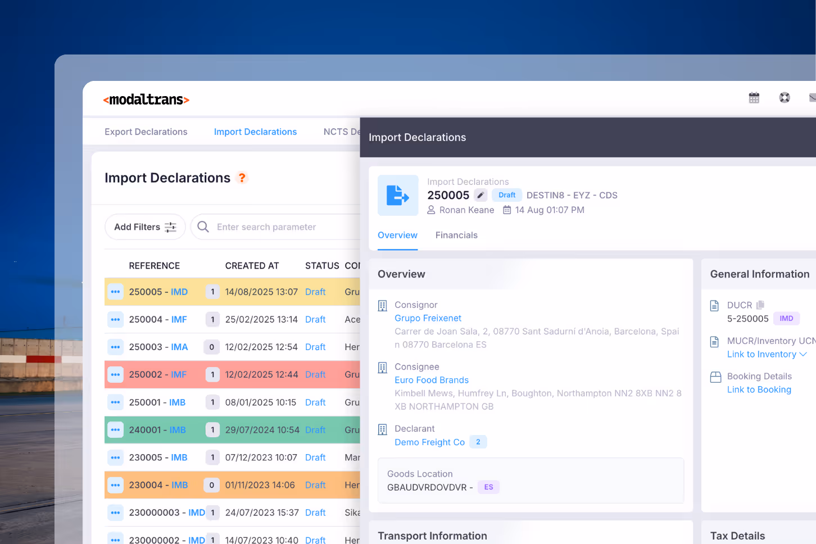The image size is (816, 544).
Task: Open row menu for 250004 - IMF
Action: pyautogui.click(x=115, y=319)
